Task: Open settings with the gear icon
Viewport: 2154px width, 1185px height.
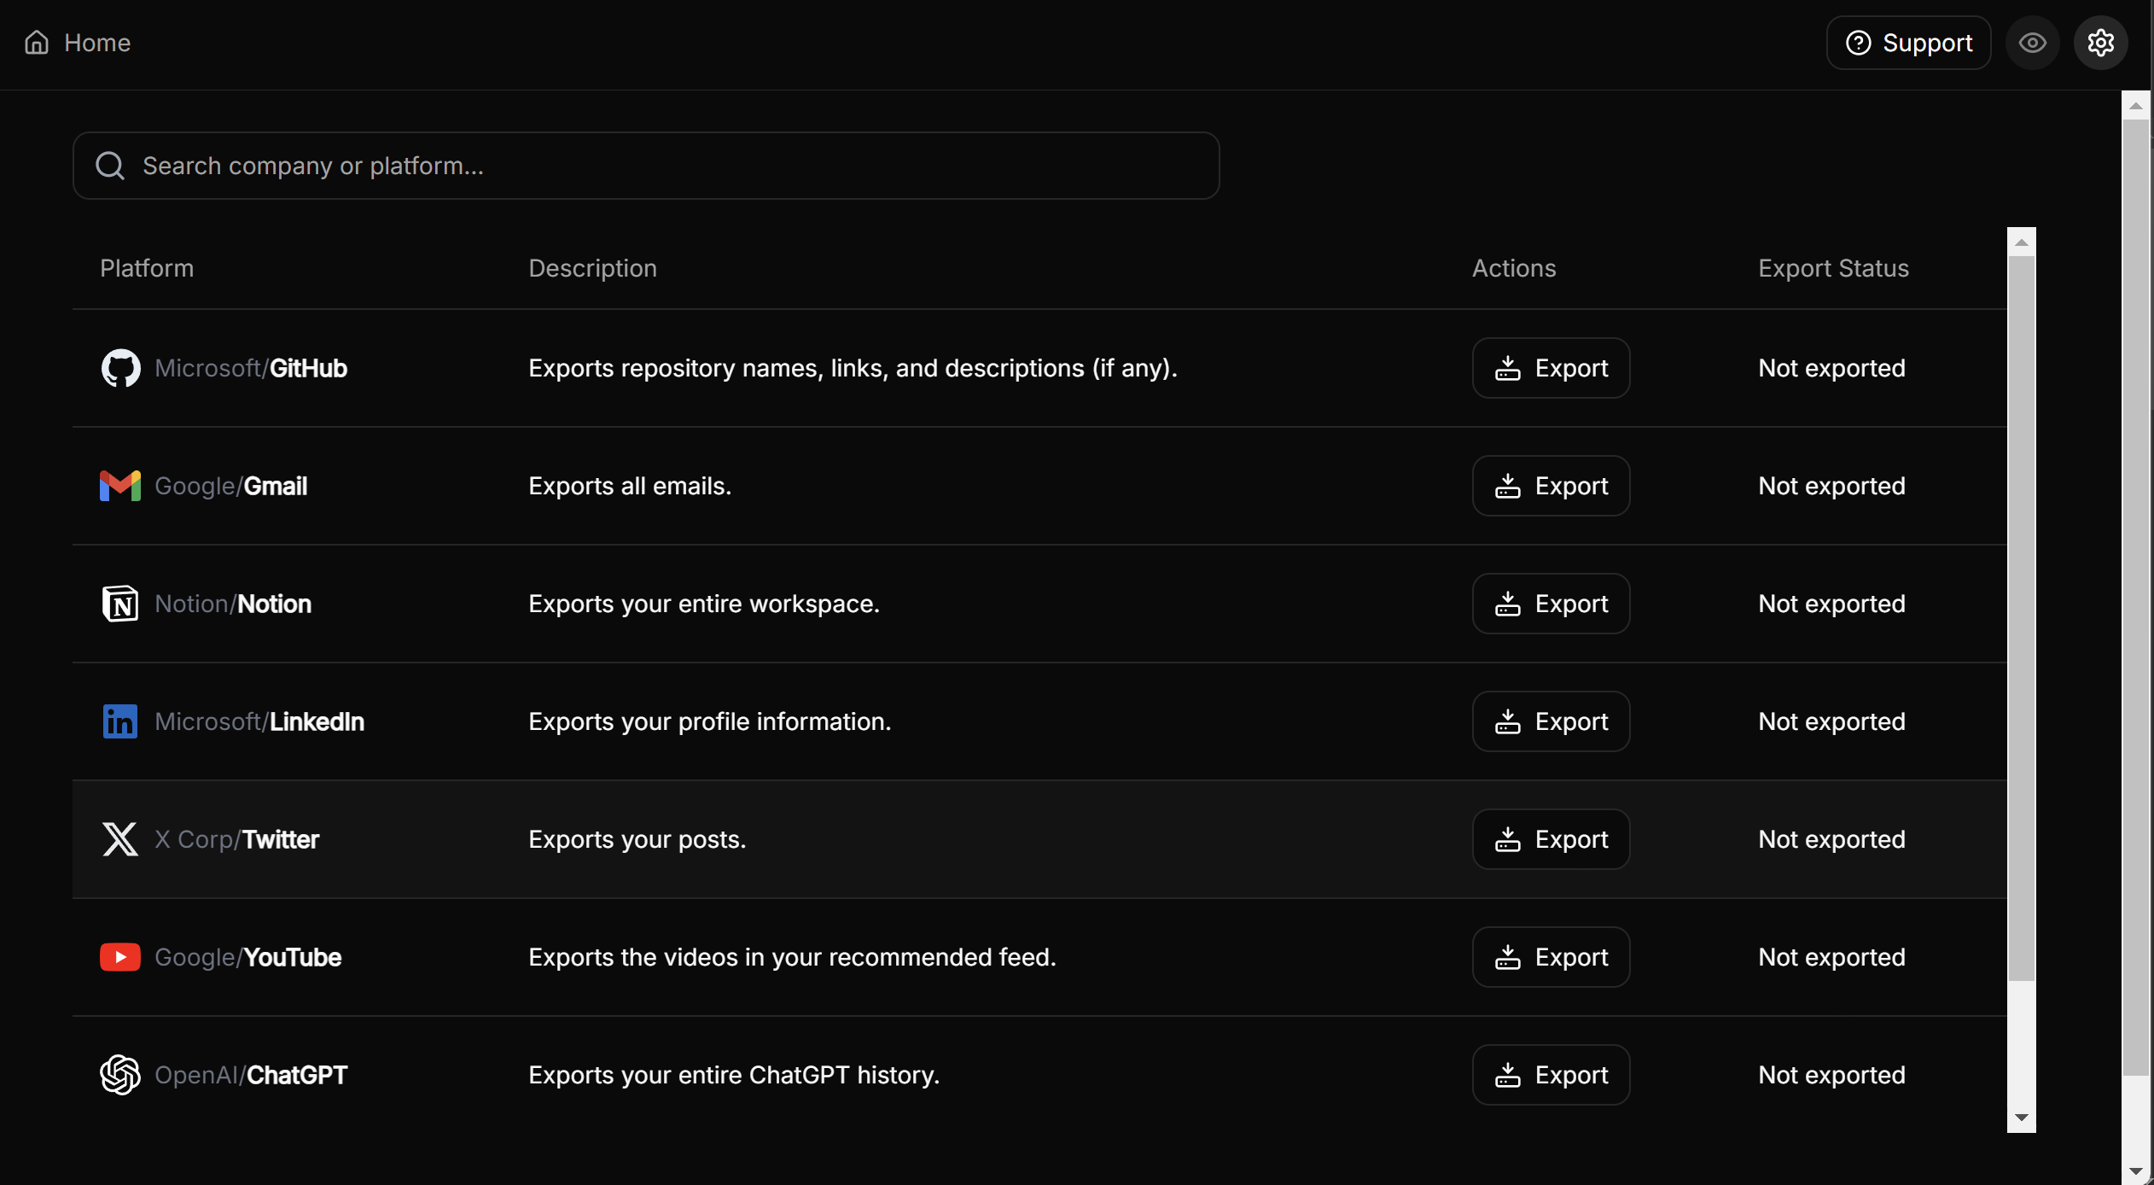Action: [x=2100, y=43]
